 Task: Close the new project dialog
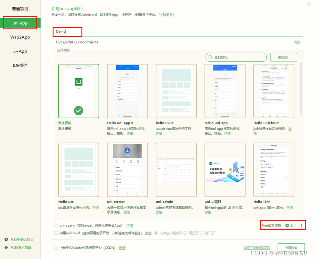pos(309,4)
